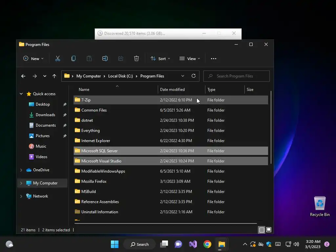Show hidden system tray icons
This screenshot has width=336, height=252.
245,244
